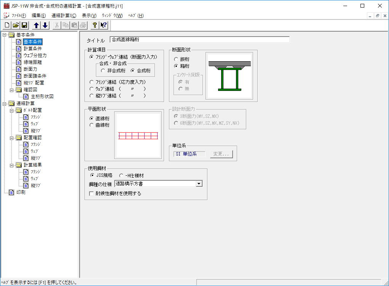Open the 主桁形状図 document in tree
389x286 pixels.
pyautogui.click(x=42, y=97)
